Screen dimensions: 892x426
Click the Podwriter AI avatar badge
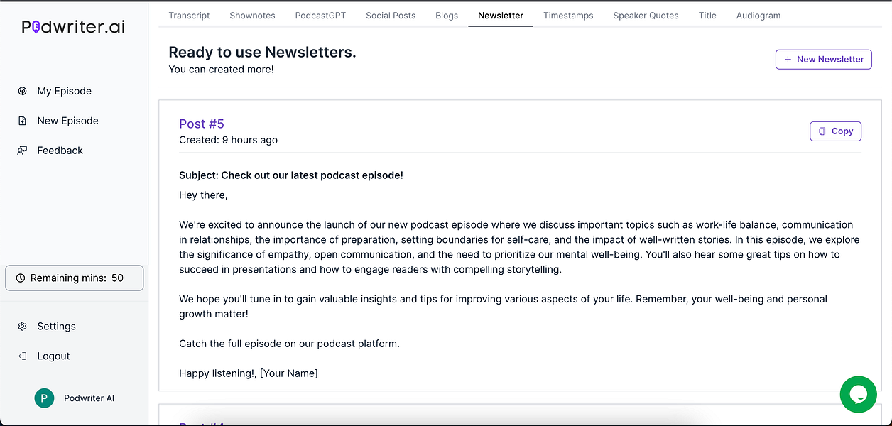point(44,398)
